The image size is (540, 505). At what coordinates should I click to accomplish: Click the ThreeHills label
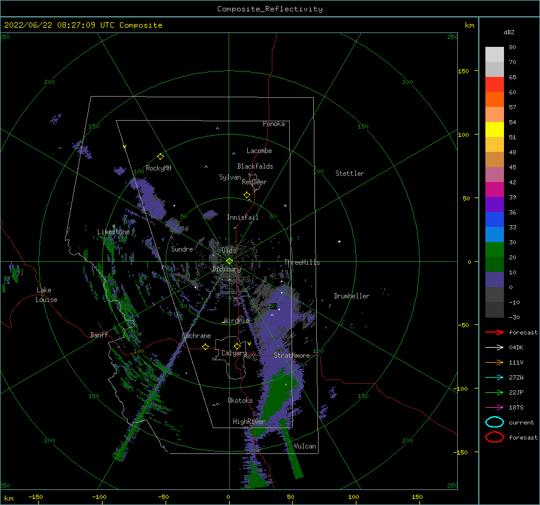[x=302, y=262]
